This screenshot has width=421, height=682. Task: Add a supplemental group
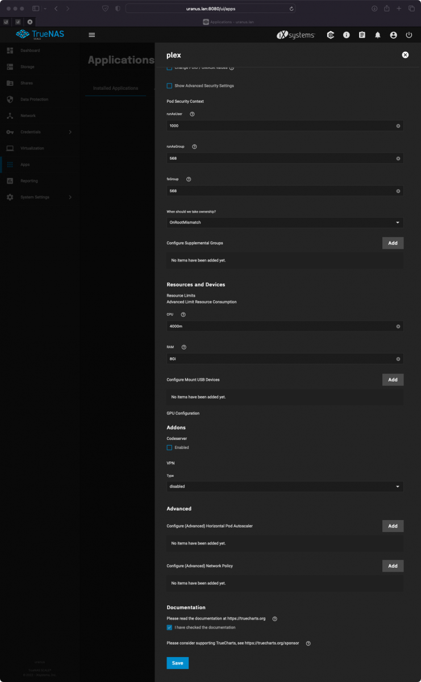click(393, 243)
